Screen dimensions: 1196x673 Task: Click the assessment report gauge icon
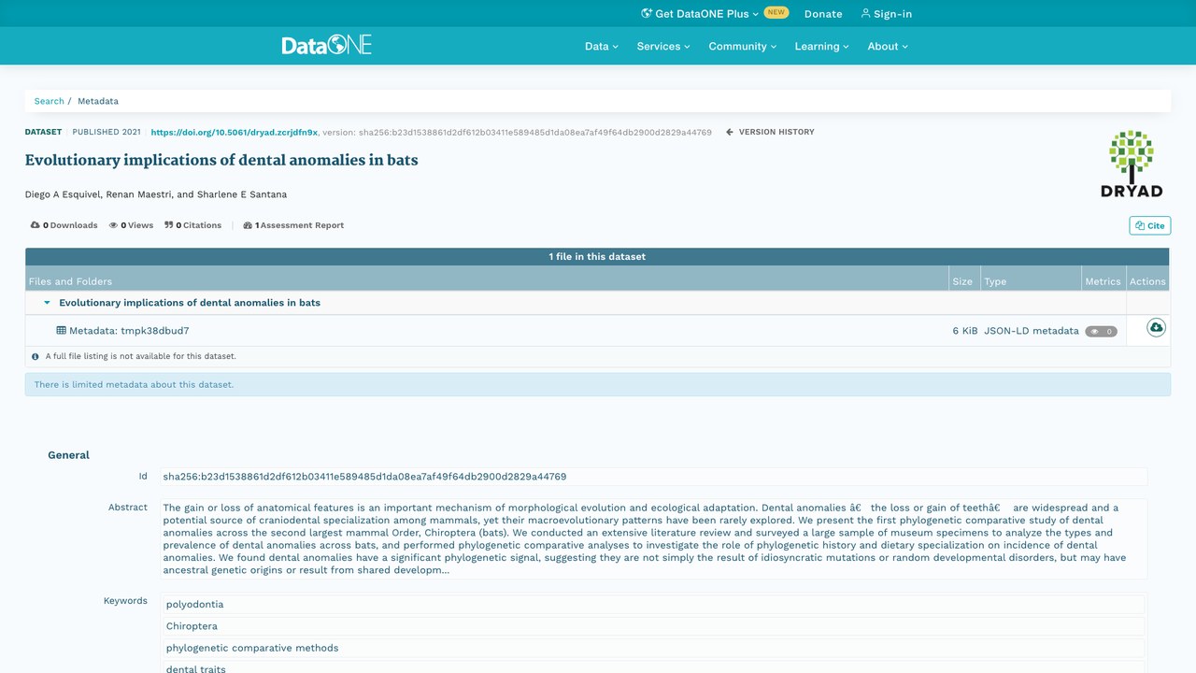pos(248,225)
